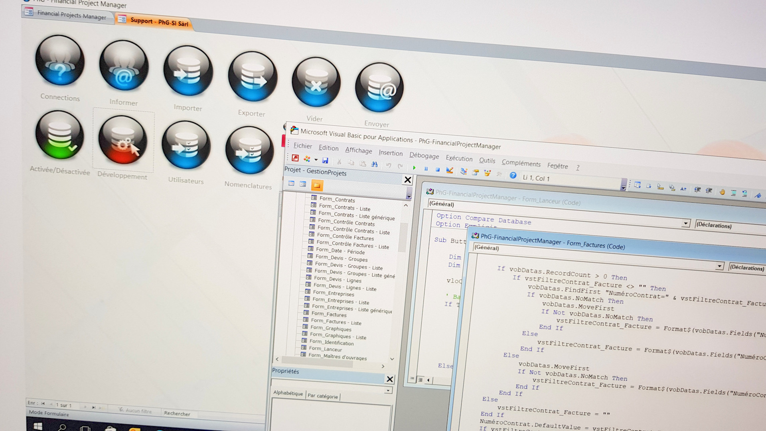Click View Code icon in Project pane
This screenshot has width=766, height=431.
pos(291,184)
